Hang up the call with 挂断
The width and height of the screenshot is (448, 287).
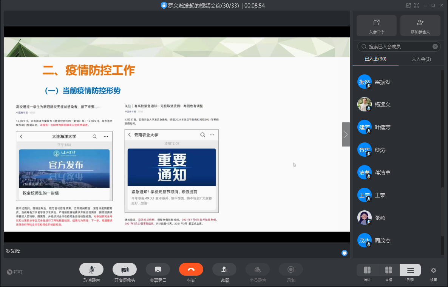pos(191,269)
